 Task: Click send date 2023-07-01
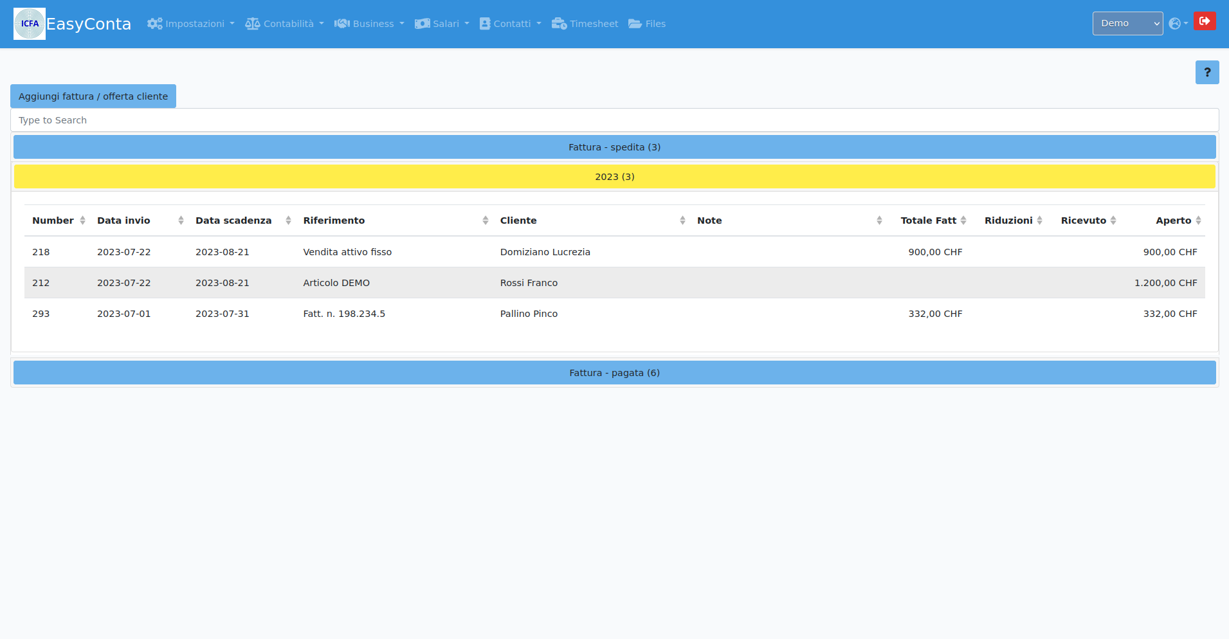tap(124, 314)
